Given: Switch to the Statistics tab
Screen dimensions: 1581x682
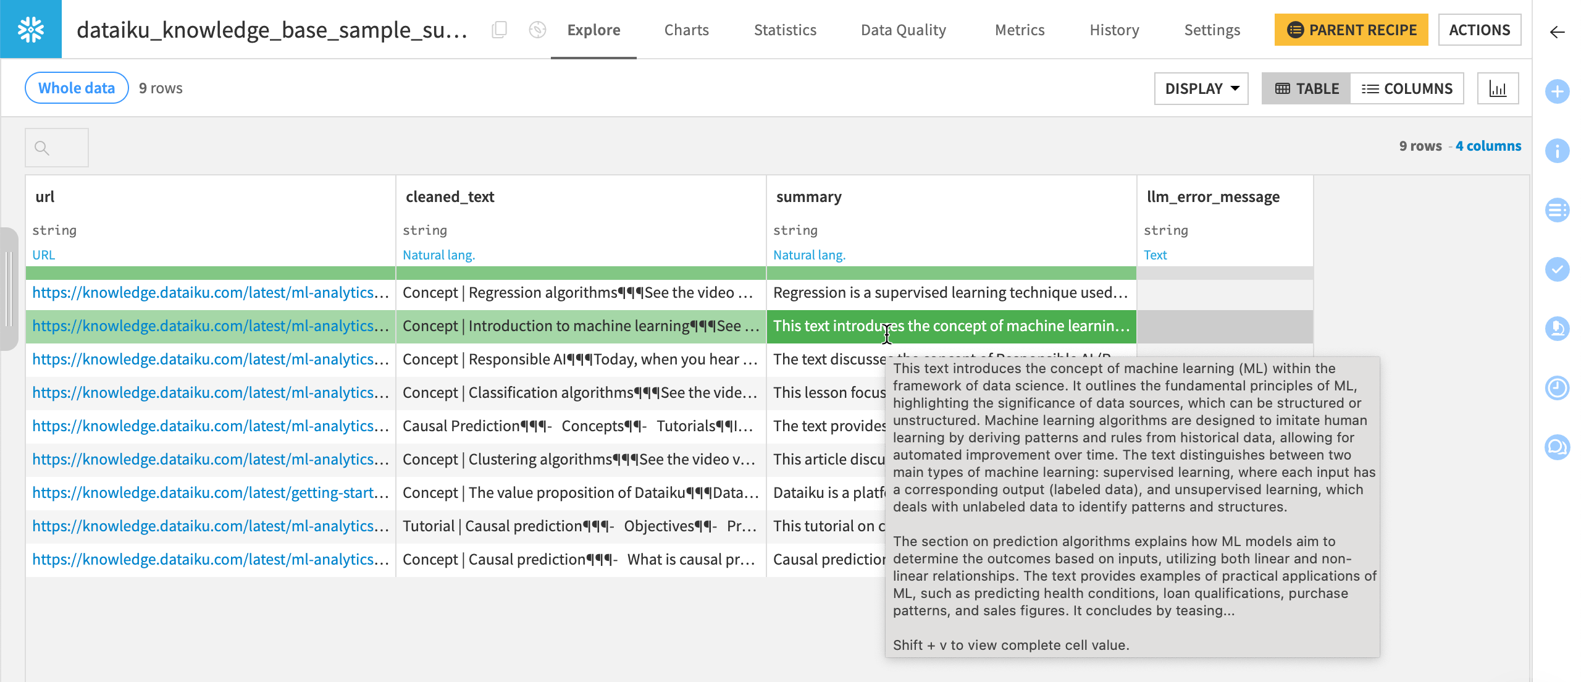Looking at the screenshot, I should pos(784,29).
